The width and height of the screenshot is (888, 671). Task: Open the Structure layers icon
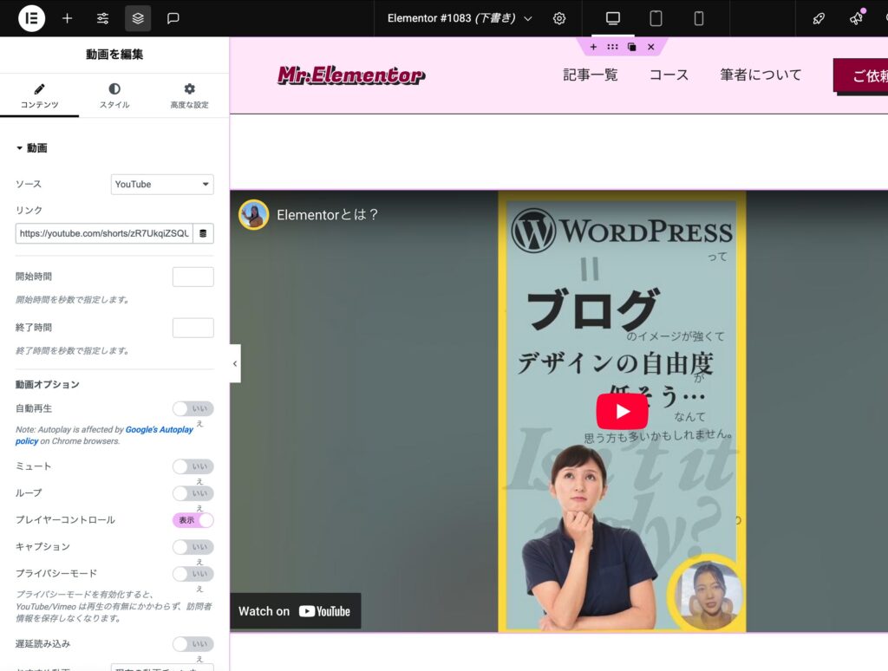[138, 18]
